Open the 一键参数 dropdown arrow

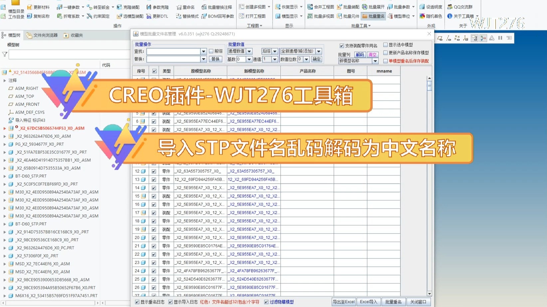pyautogui.click(x=83, y=6)
